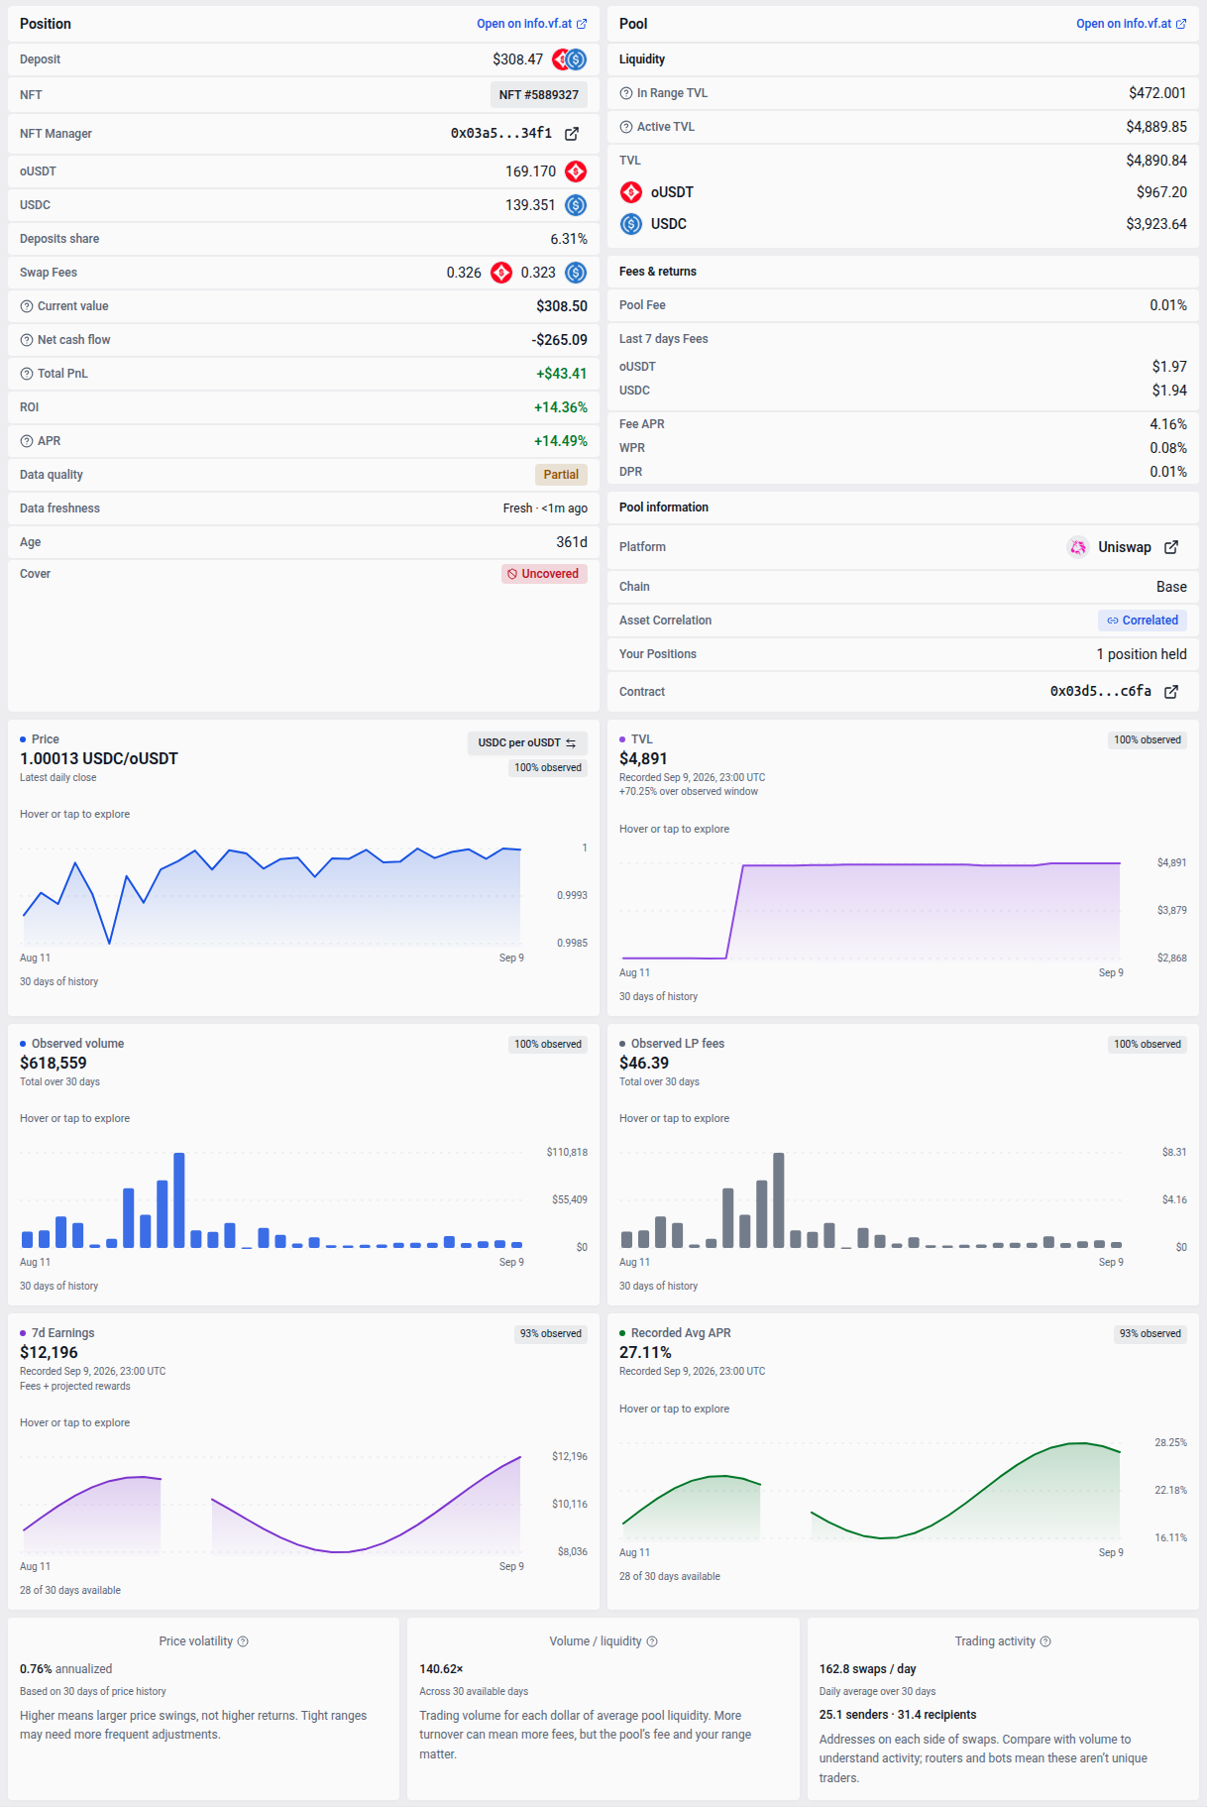Click the 100% observed badge on TVL chart
Image resolution: width=1207 pixels, height=1807 pixels.
(1148, 740)
